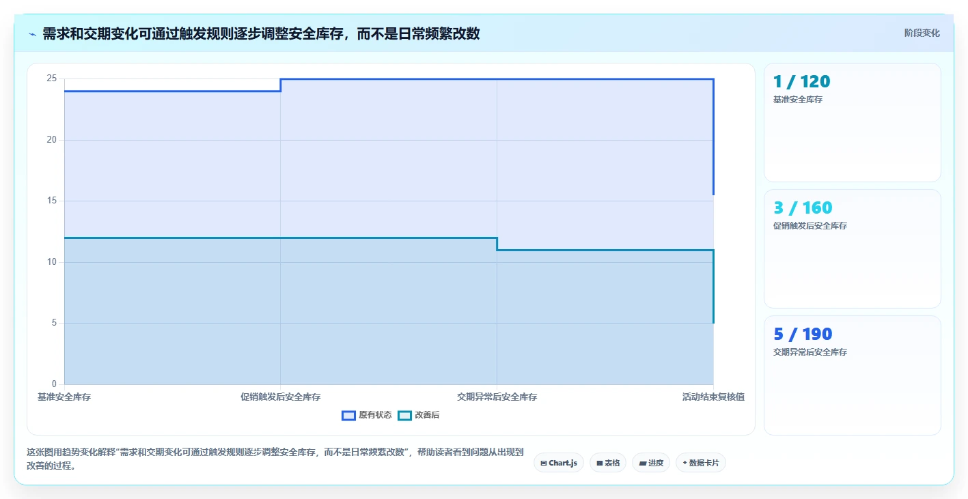Click the chart title heading text
The height and width of the screenshot is (499, 968).
261,33
